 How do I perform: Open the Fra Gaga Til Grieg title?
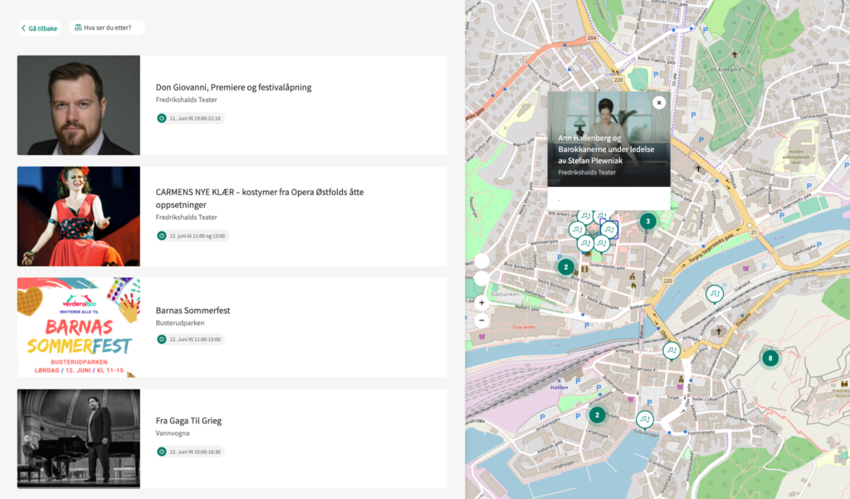tap(188, 421)
